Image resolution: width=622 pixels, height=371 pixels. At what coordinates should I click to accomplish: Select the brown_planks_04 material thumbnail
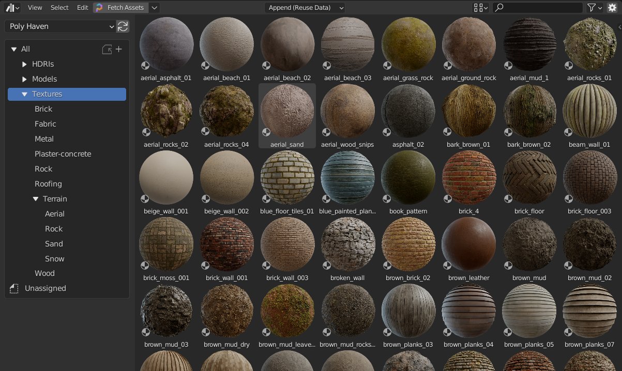[469, 310]
